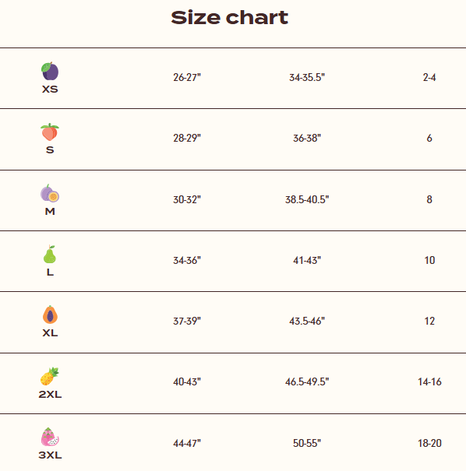Select the XS size label
The image size is (466, 471).
50,90
